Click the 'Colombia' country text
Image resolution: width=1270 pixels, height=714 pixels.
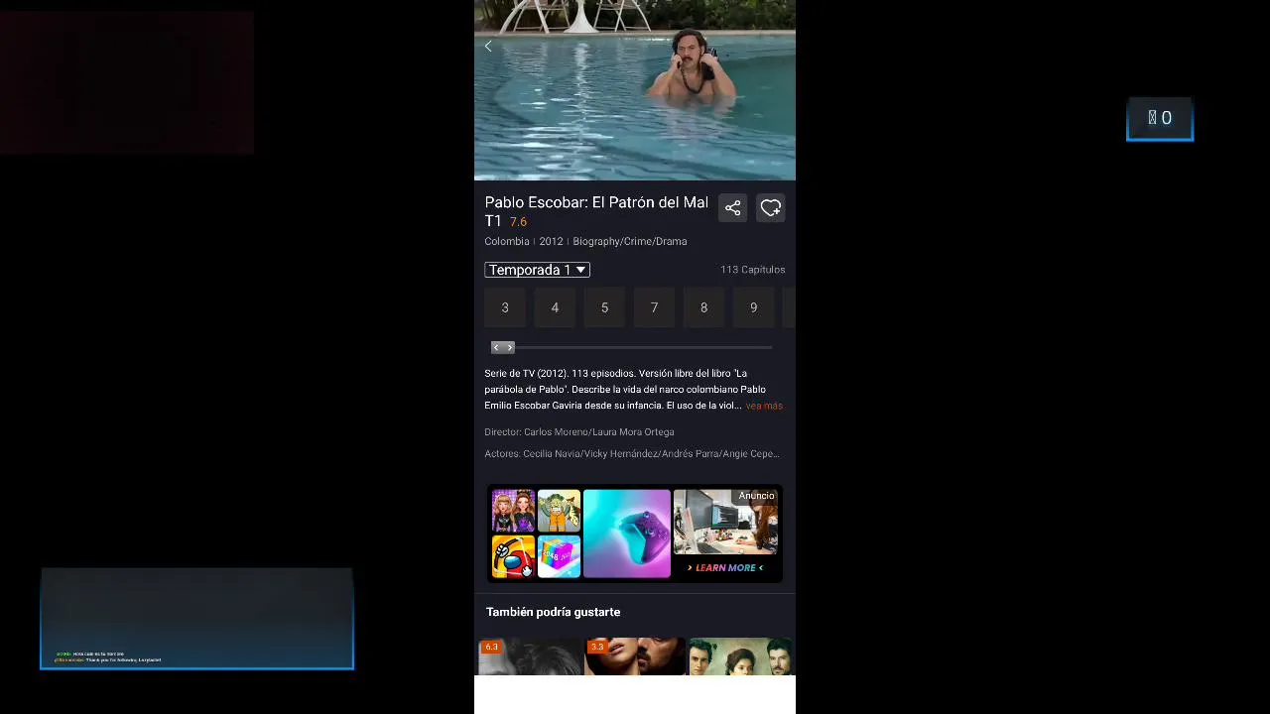(x=506, y=241)
